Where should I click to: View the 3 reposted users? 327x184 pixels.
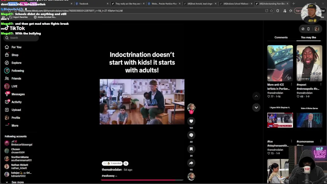click(x=112, y=163)
